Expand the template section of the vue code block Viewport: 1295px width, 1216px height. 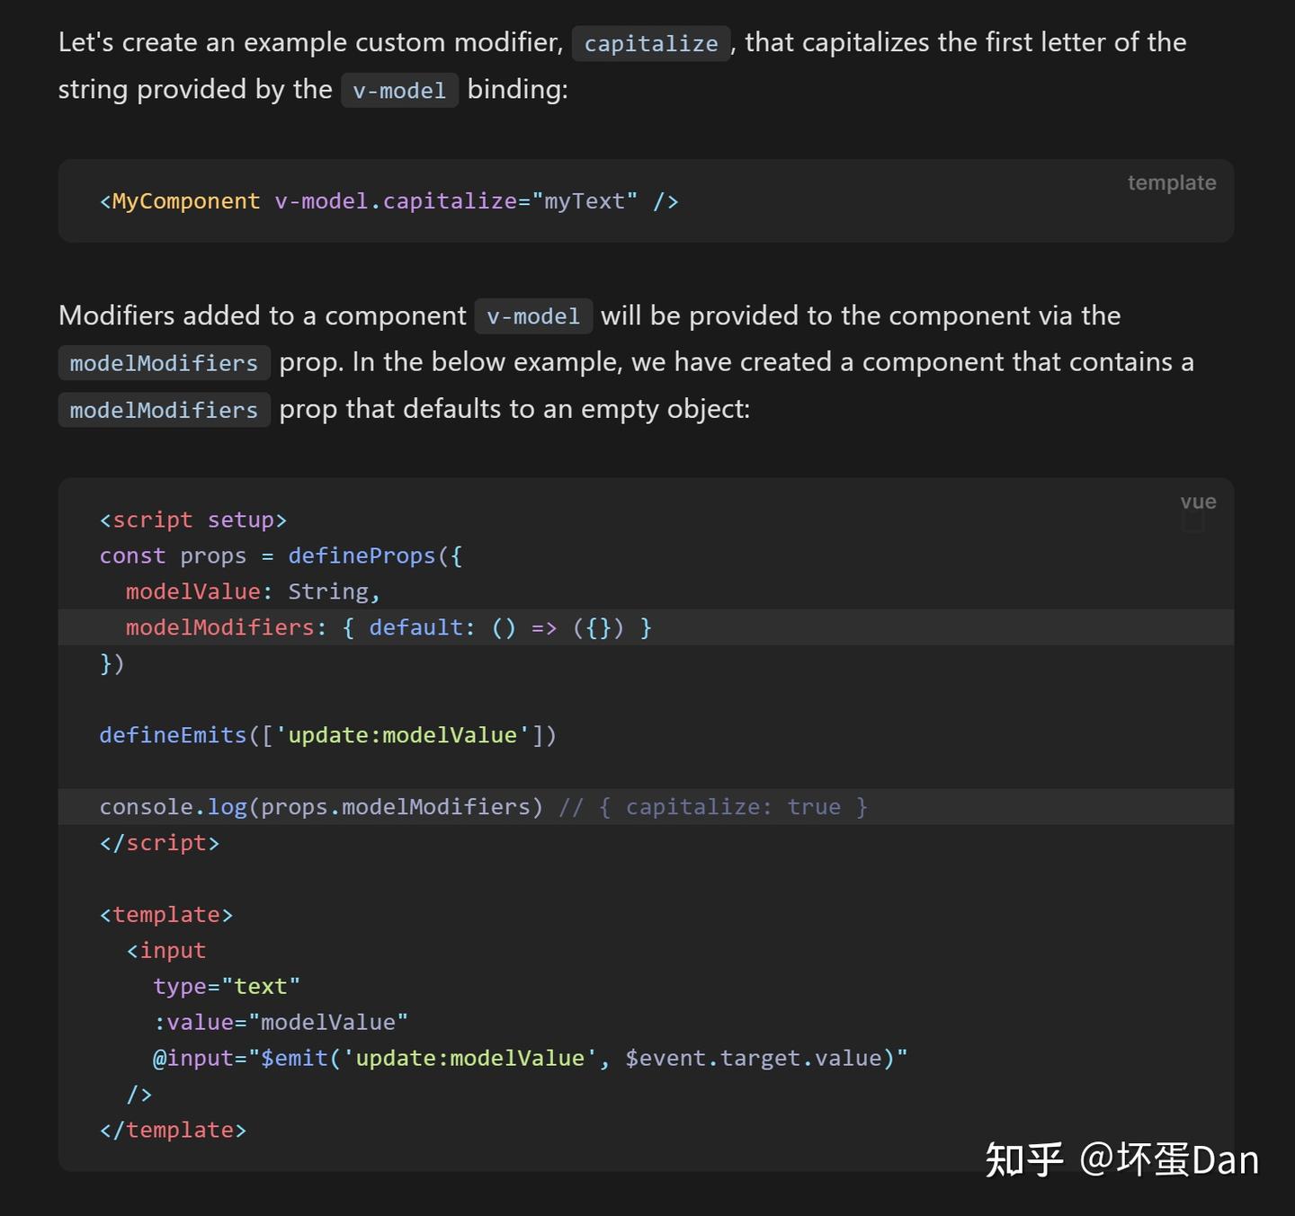click(165, 914)
